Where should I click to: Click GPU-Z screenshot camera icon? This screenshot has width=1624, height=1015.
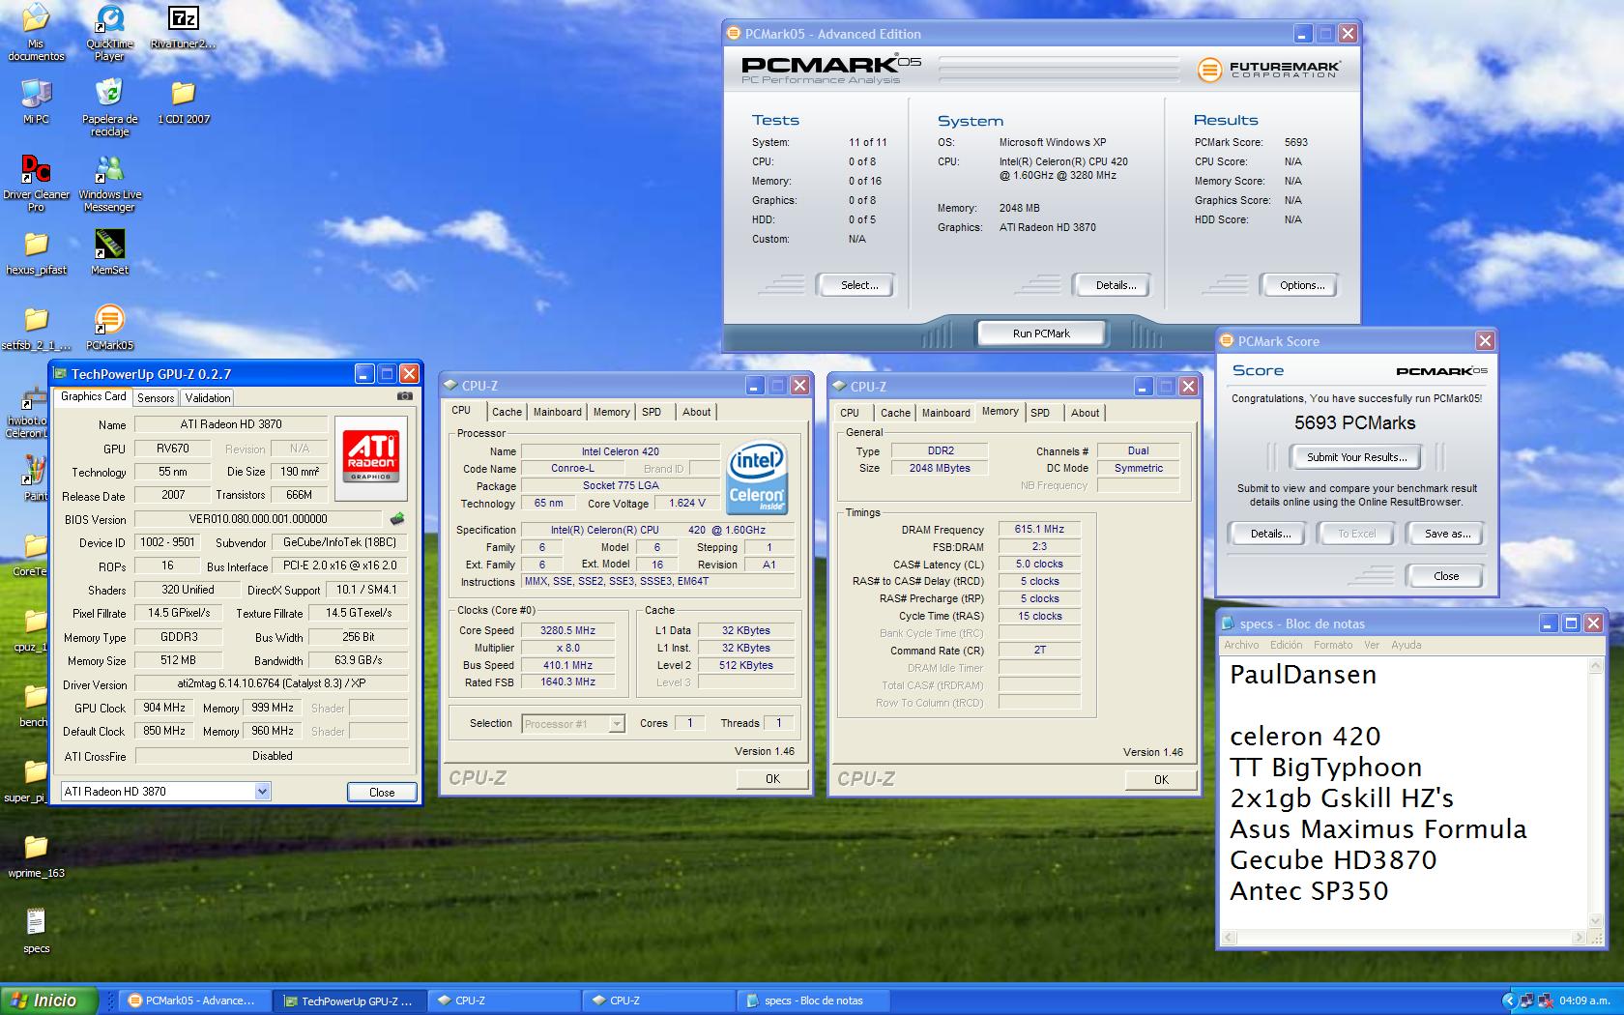[x=405, y=396]
